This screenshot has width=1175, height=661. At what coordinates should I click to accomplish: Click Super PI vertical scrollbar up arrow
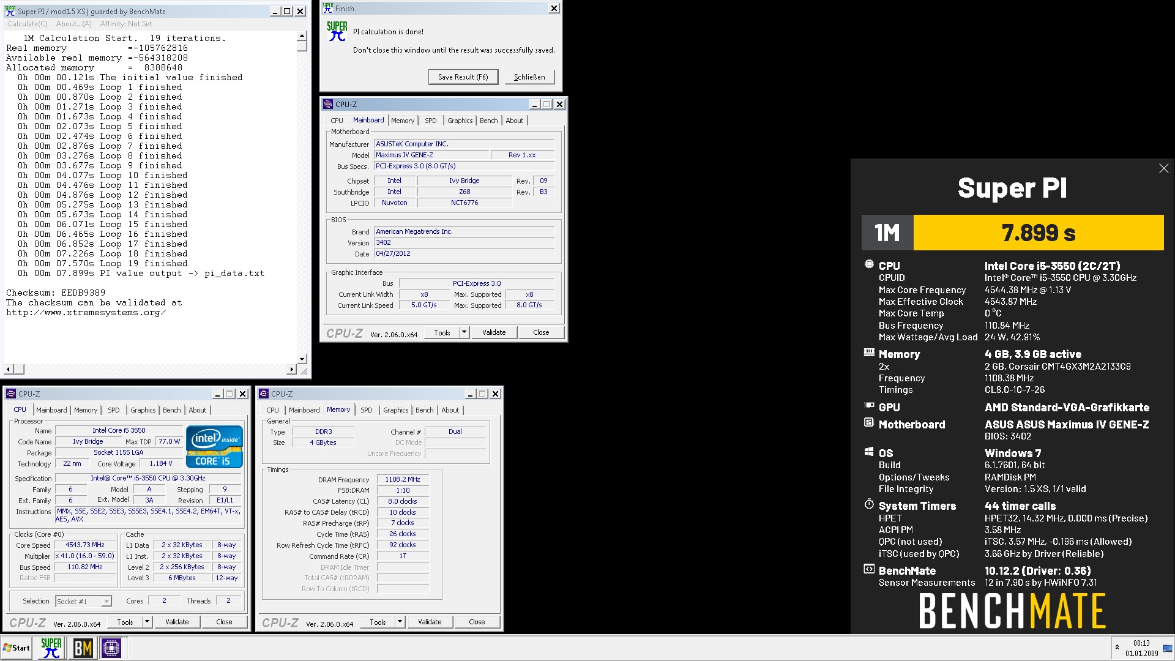click(302, 36)
